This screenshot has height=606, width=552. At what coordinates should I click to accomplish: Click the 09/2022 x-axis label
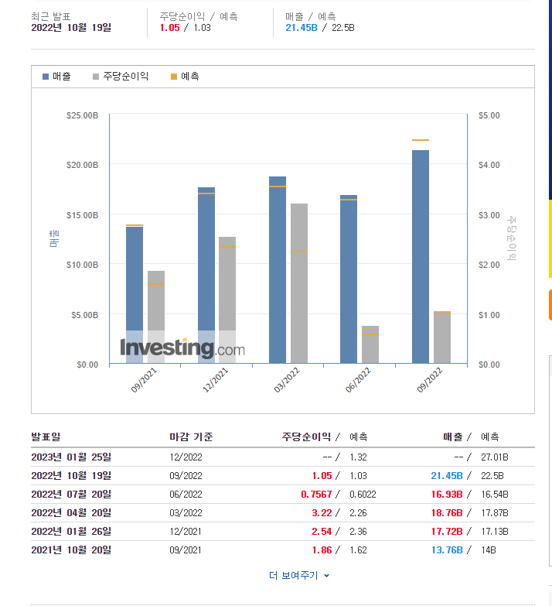429,380
